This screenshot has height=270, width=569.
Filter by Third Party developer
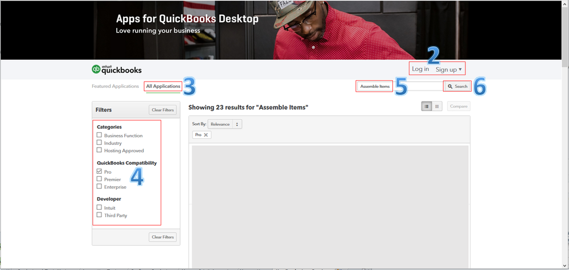coord(99,215)
